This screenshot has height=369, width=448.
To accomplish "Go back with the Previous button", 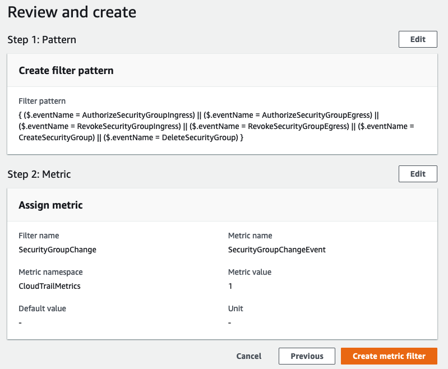I will click(307, 356).
